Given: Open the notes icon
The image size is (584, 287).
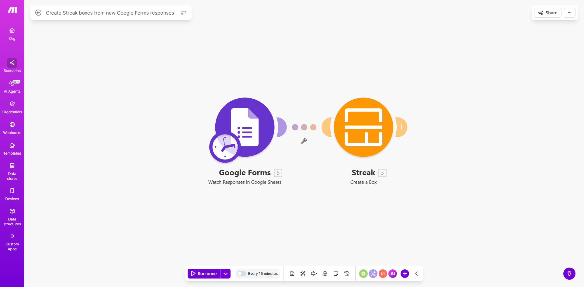Looking at the screenshot, I should click(x=336, y=274).
